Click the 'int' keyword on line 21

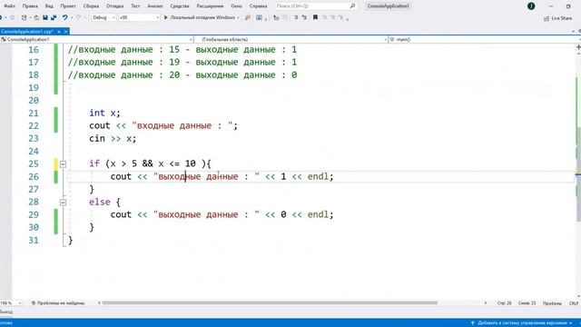click(x=97, y=113)
